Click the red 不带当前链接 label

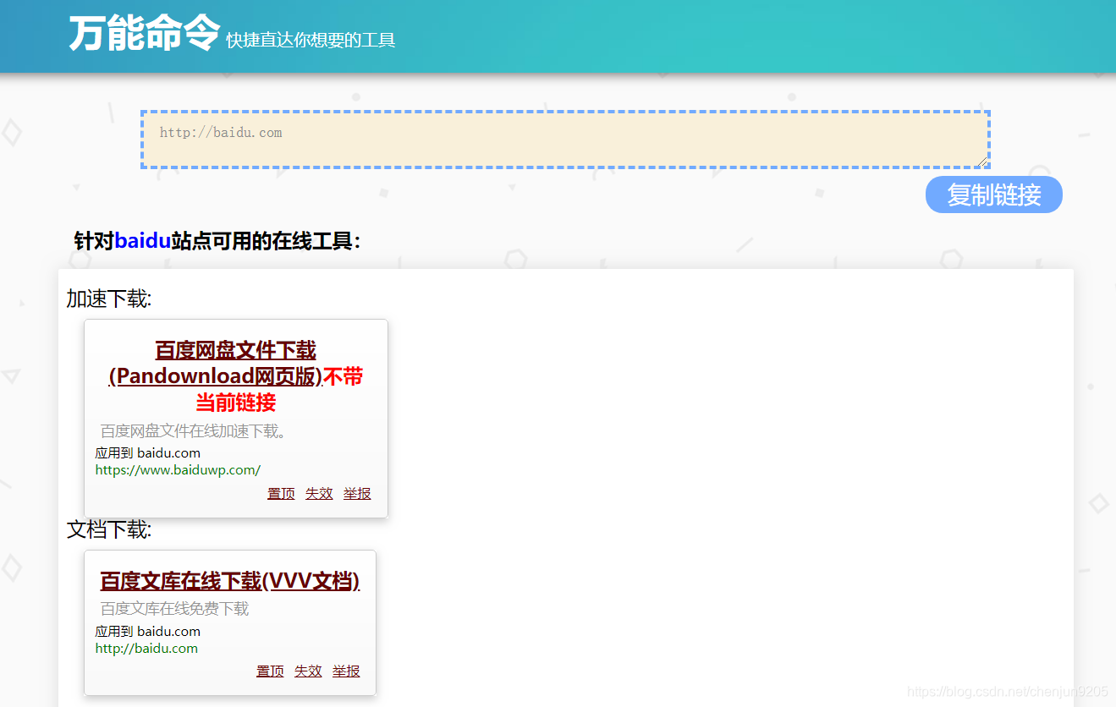[x=279, y=389]
